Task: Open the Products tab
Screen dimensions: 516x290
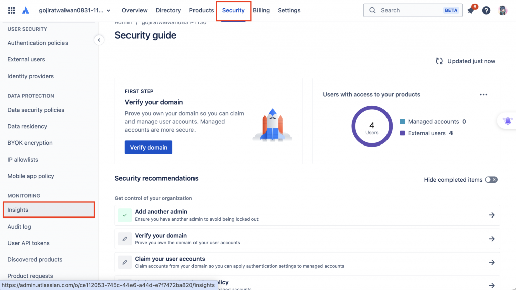Action: click(x=202, y=10)
